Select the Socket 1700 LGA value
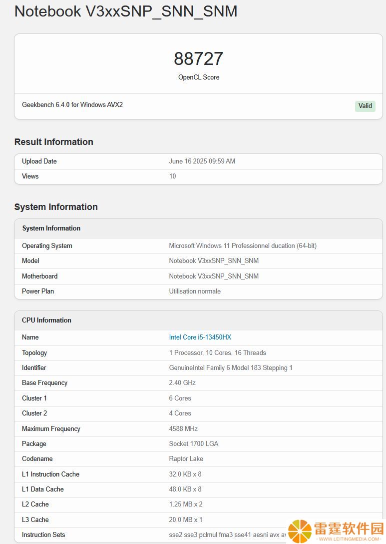Viewport: 386px width, 544px height. (x=194, y=443)
